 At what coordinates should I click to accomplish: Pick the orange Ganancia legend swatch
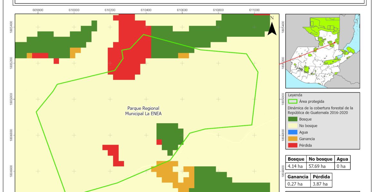click(x=292, y=139)
